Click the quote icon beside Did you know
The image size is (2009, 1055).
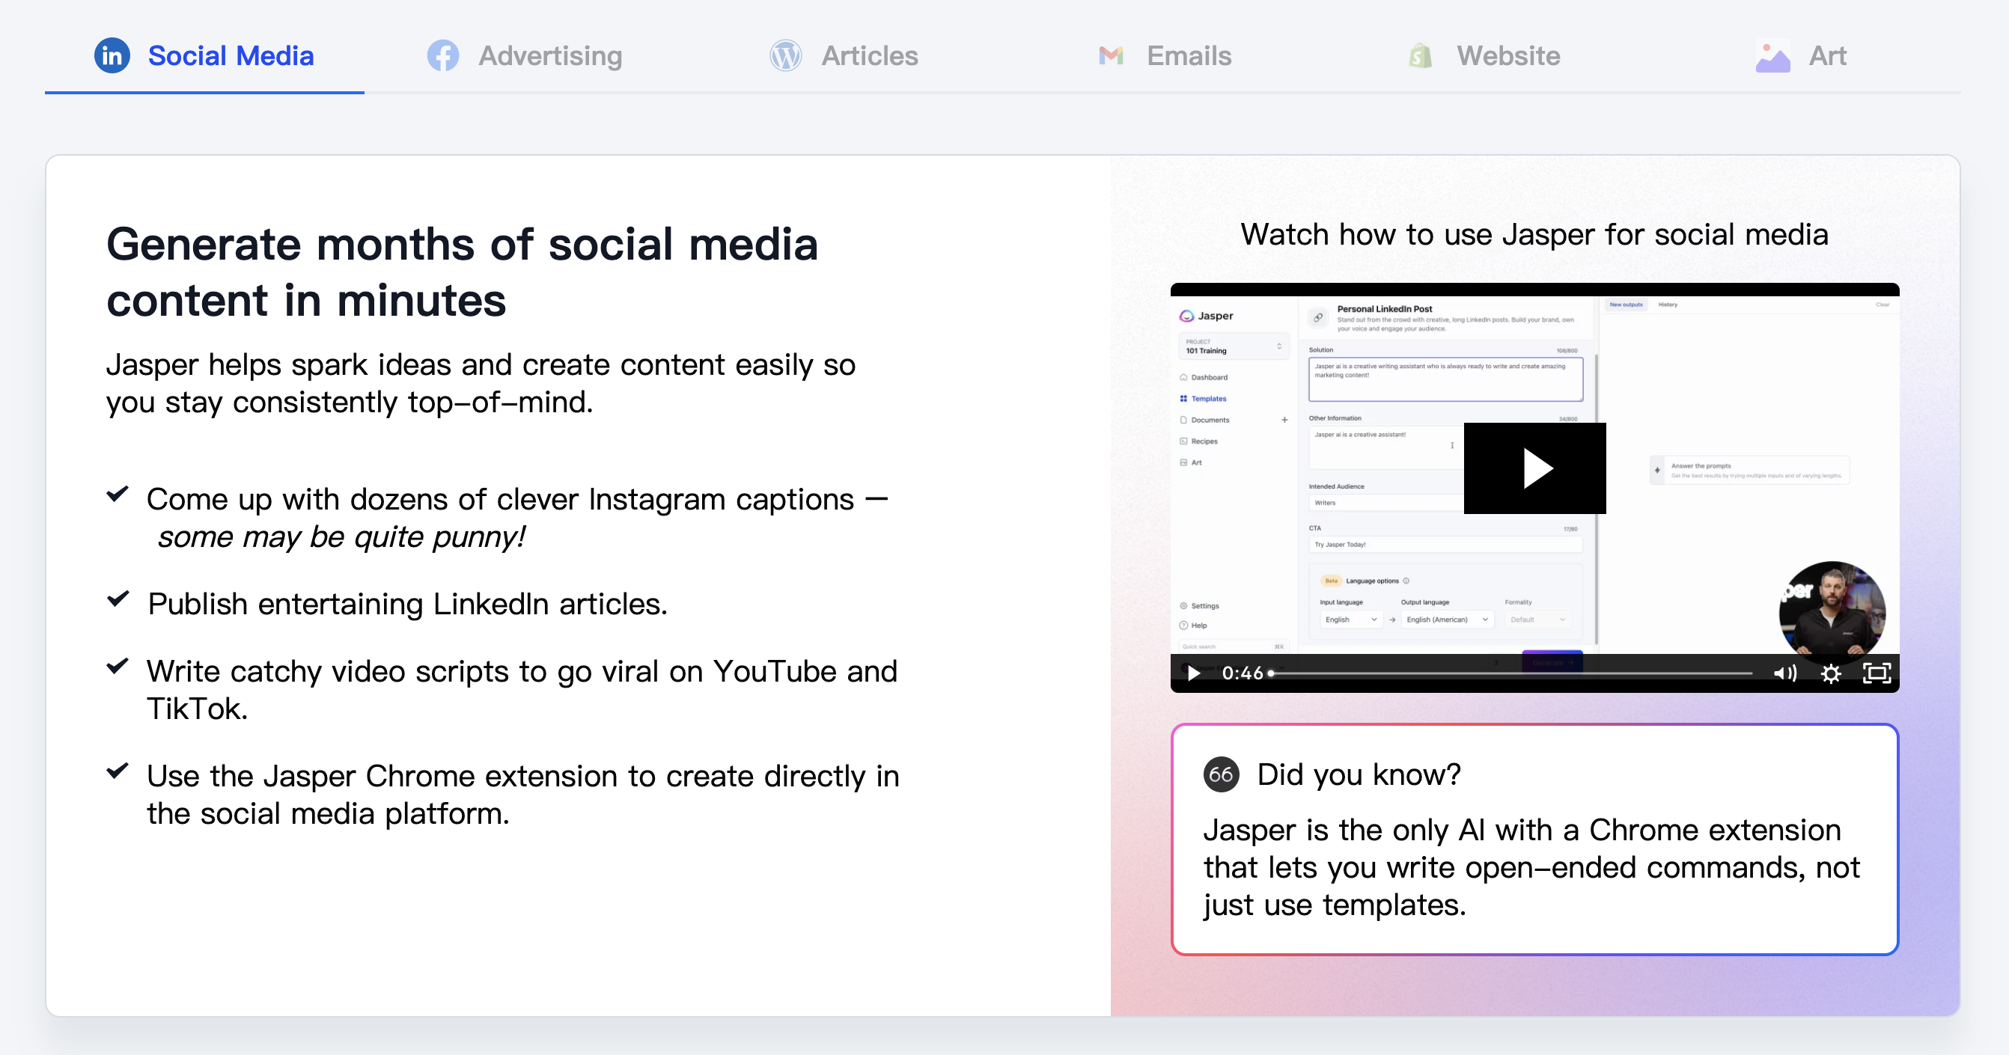[1222, 774]
